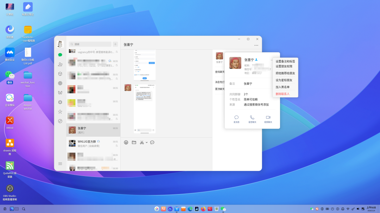Image resolution: width=380 pixels, height=213 pixels.
Task: Open 有道云笔记 desktop icon
Action: tap(28, 9)
